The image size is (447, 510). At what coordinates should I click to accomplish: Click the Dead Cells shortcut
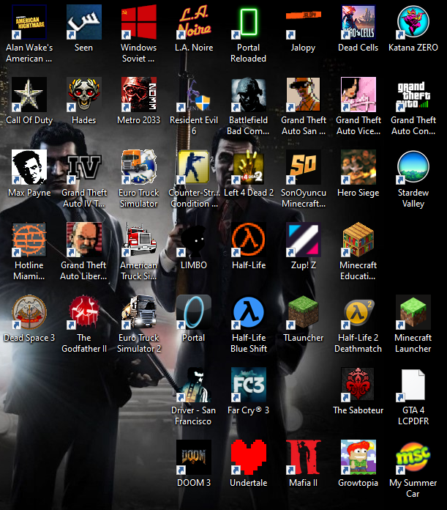coord(358,23)
